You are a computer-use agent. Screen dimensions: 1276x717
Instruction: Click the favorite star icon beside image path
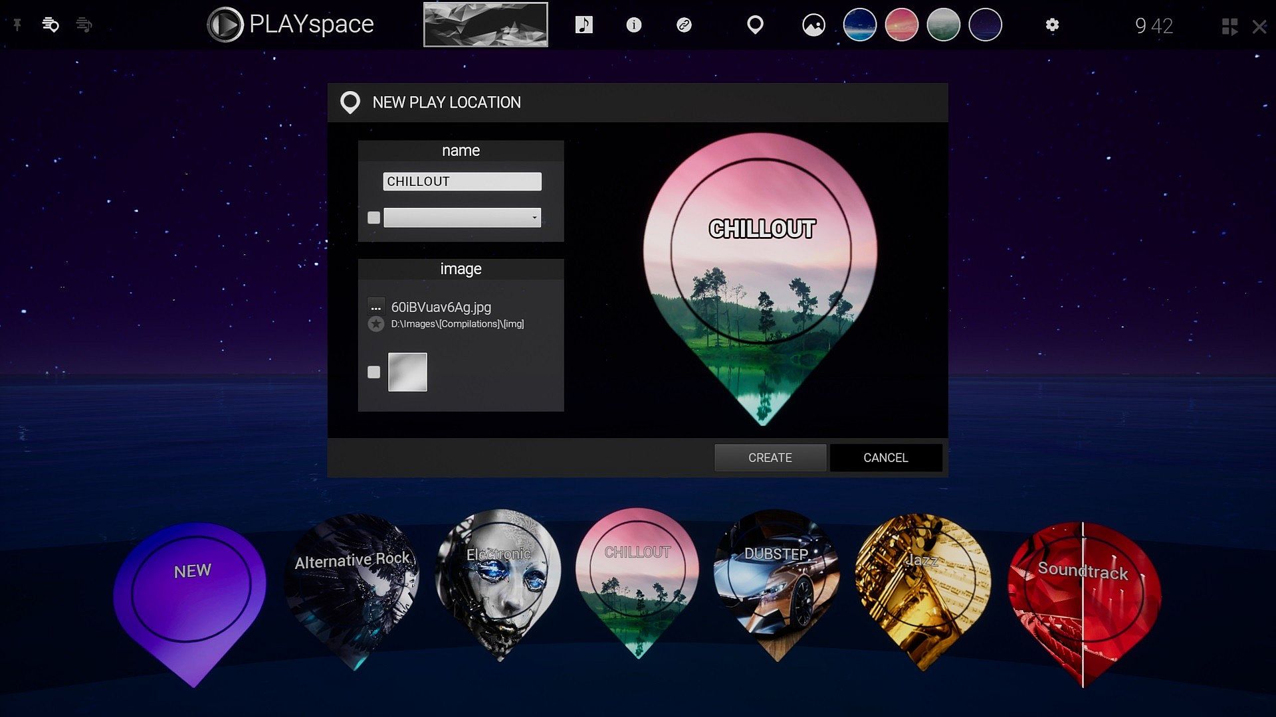click(376, 324)
